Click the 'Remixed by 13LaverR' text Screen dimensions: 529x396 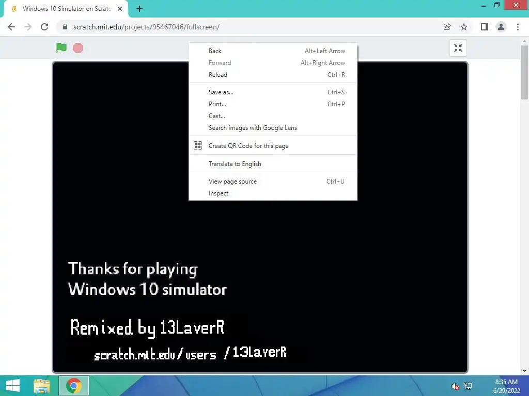click(147, 327)
